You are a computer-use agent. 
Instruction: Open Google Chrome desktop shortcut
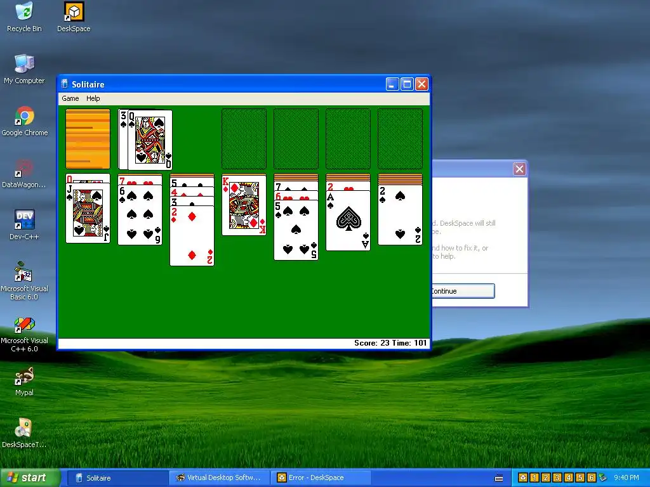click(25, 121)
